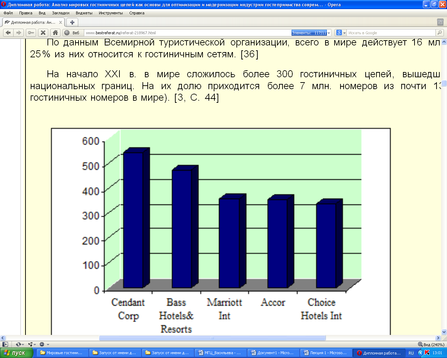This screenshot has width=447, height=358.
Task: Switch to 'Лекция 1 - Microso...' taskbar item
Action: pos(325,353)
